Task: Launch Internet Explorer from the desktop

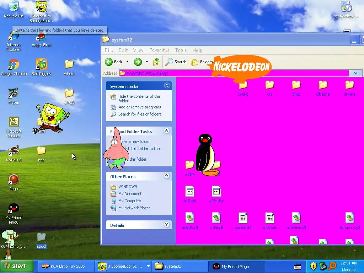Action: (x=14, y=42)
